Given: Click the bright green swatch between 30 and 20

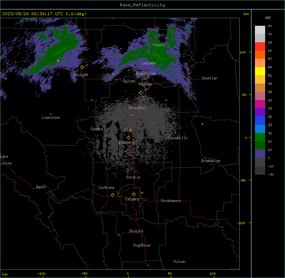Looking at the screenshot, I should 260,137.
